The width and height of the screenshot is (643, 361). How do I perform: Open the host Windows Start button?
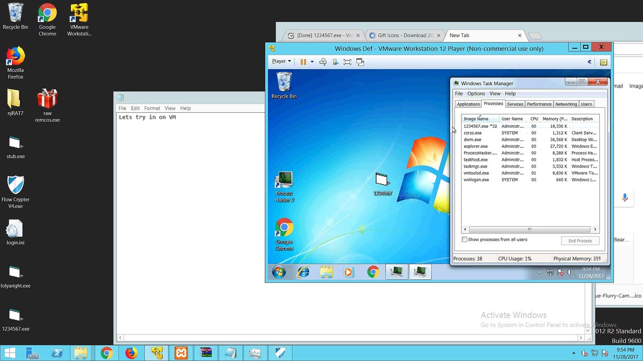point(10,353)
